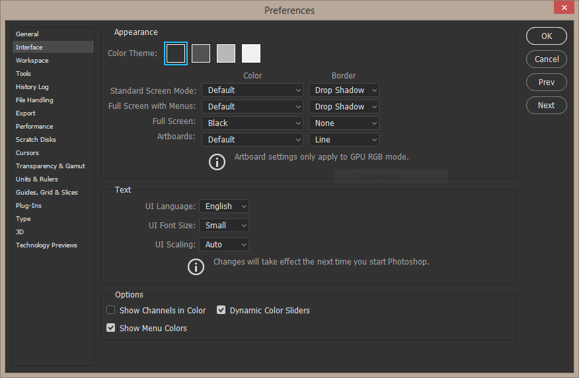Screen dimensions: 579x378
Task: Open the Workspace preferences category
Action: [53, 61]
